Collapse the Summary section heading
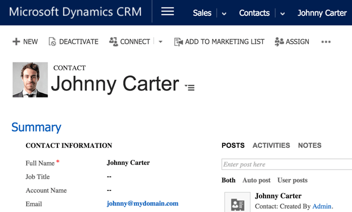Screen dimensions: 352x212 pos(36,128)
